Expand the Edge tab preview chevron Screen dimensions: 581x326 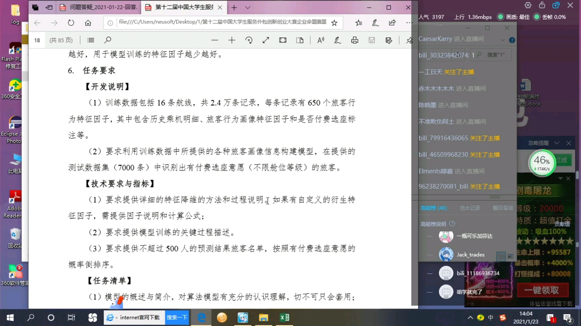pyautogui.click(x=247, y=8)
